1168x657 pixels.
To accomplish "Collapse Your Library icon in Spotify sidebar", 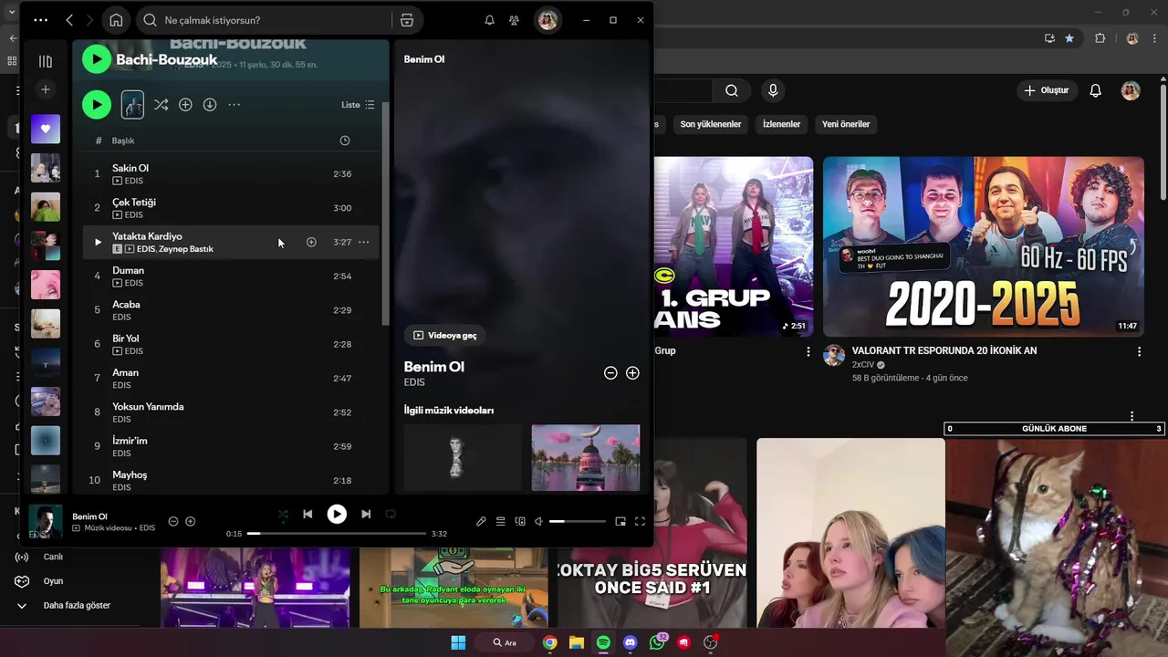I will [46, 61].
